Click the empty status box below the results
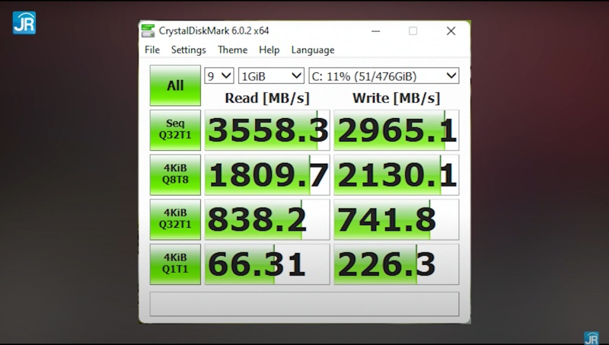 tap(304, 303)
